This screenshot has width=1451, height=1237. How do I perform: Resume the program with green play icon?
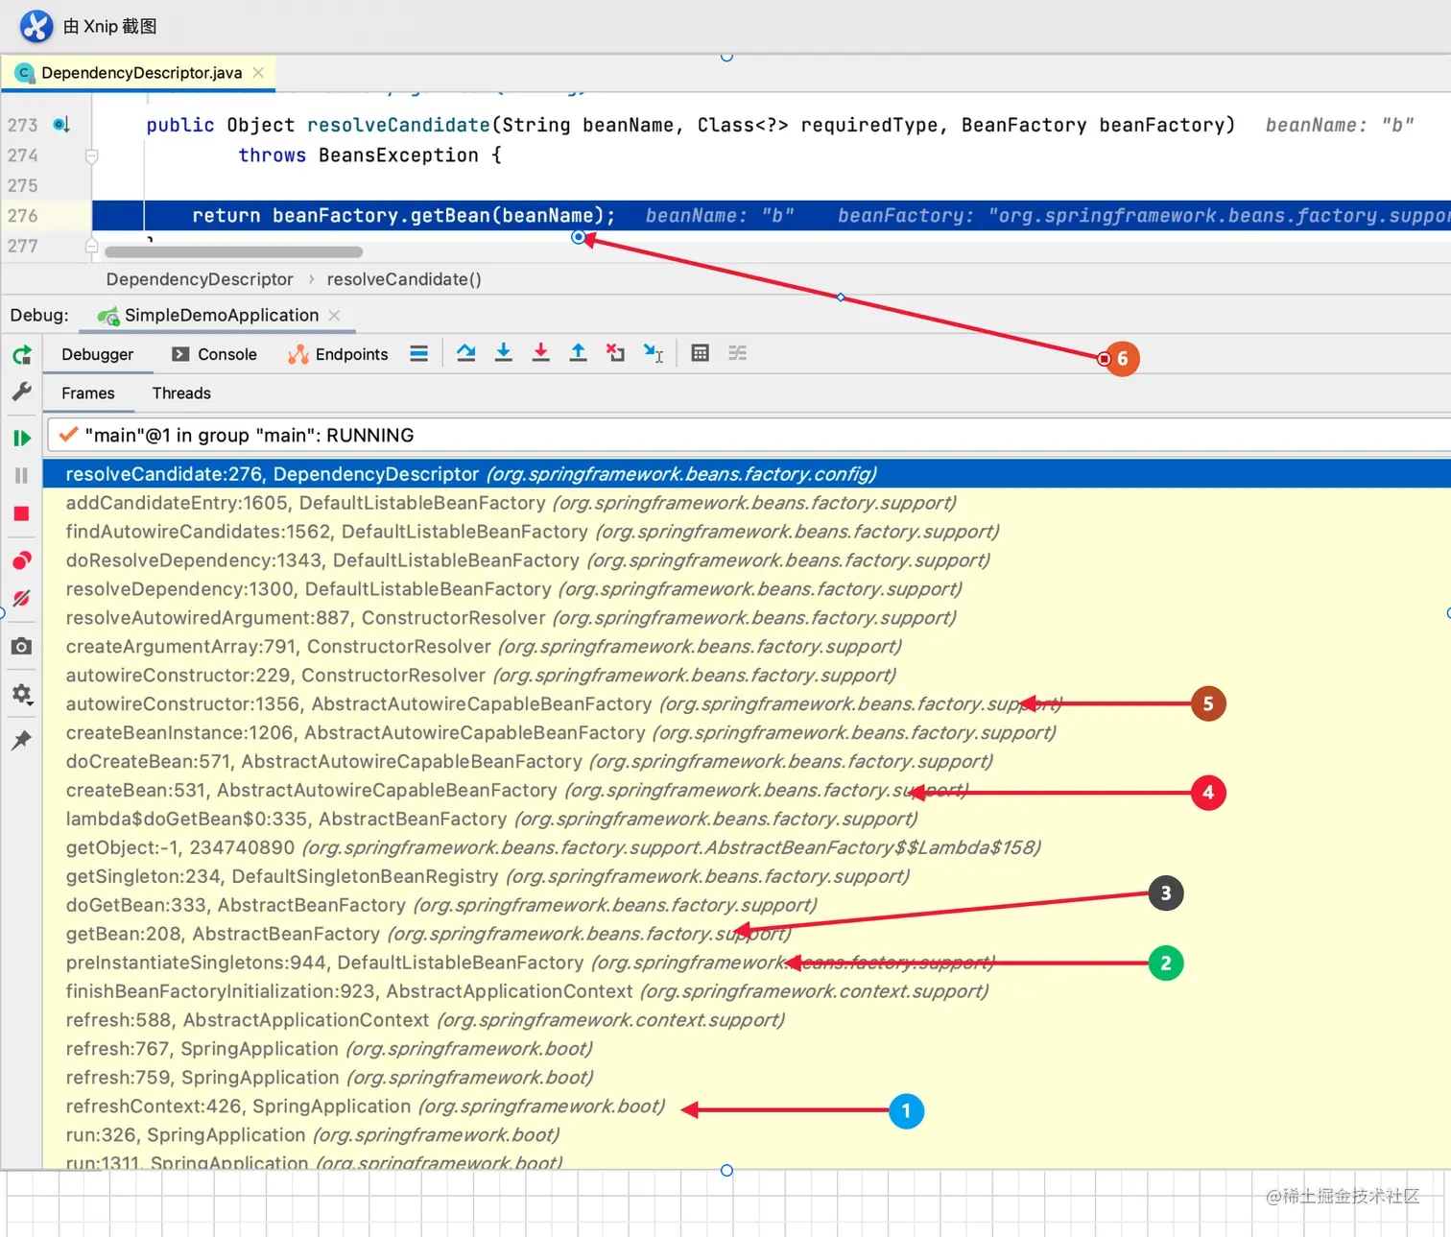pos(22,439)
